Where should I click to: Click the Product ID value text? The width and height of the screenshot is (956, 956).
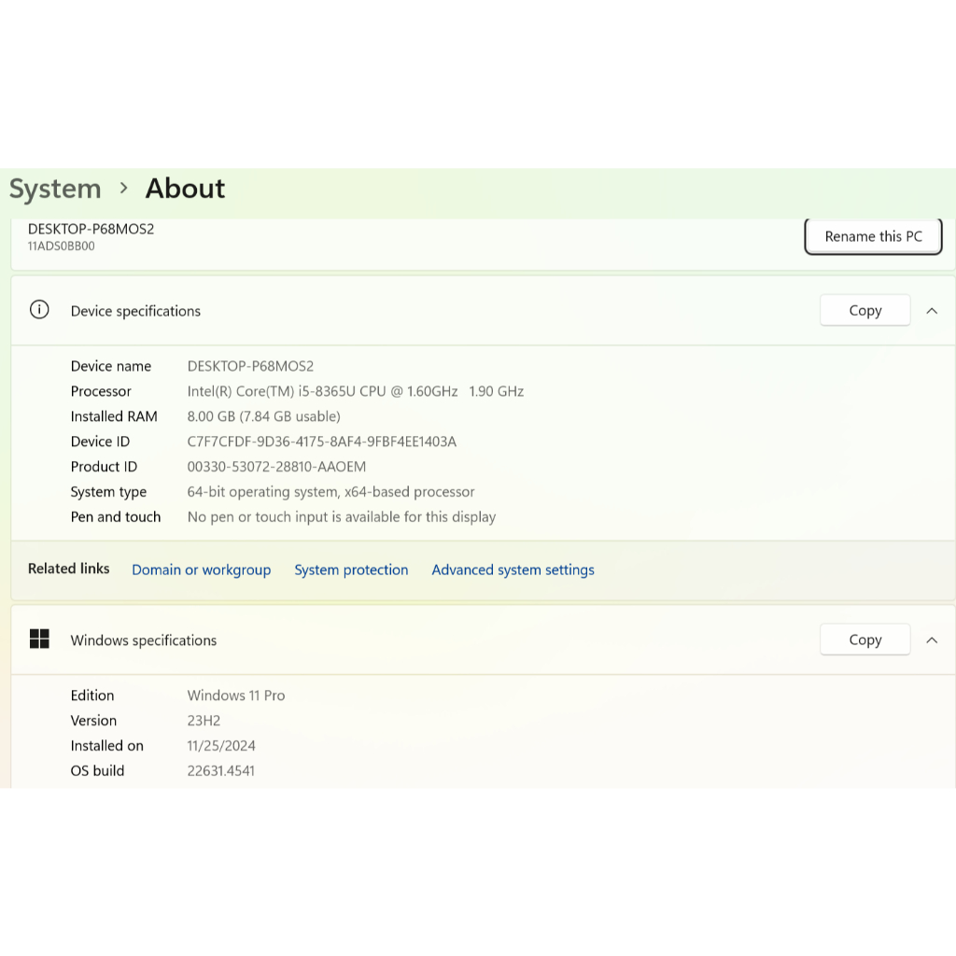[x=276, y=467]
